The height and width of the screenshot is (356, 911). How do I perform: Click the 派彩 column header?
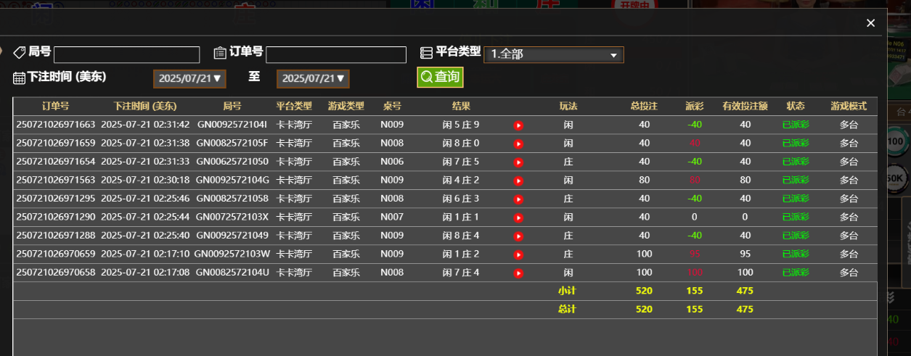coord(695,106)
